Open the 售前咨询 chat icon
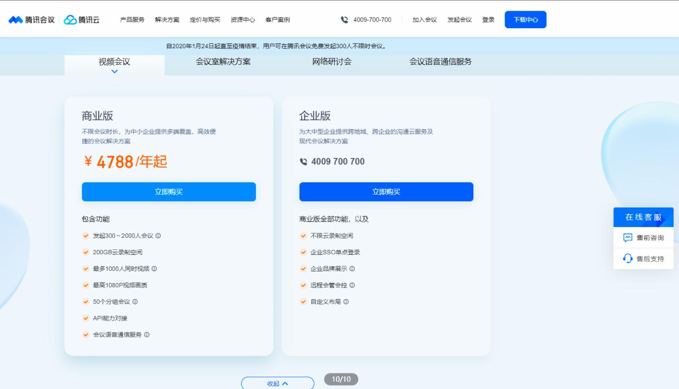Screen dimensions: 679x389 (628, 238)
